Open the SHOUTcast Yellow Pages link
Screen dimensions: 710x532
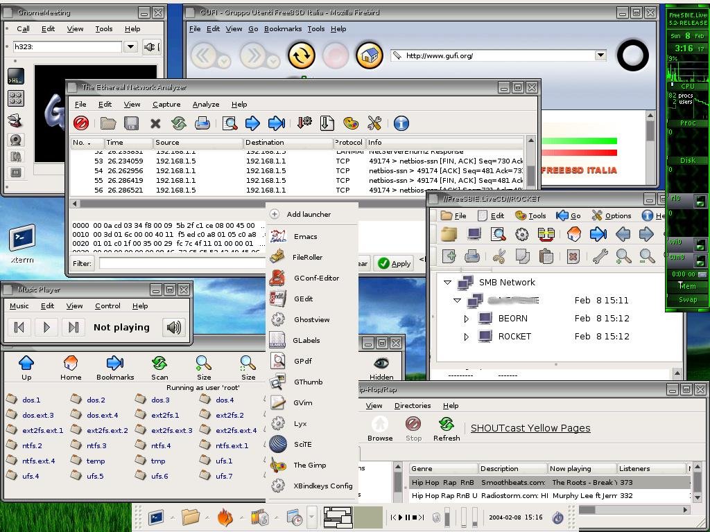click(530, 428)
